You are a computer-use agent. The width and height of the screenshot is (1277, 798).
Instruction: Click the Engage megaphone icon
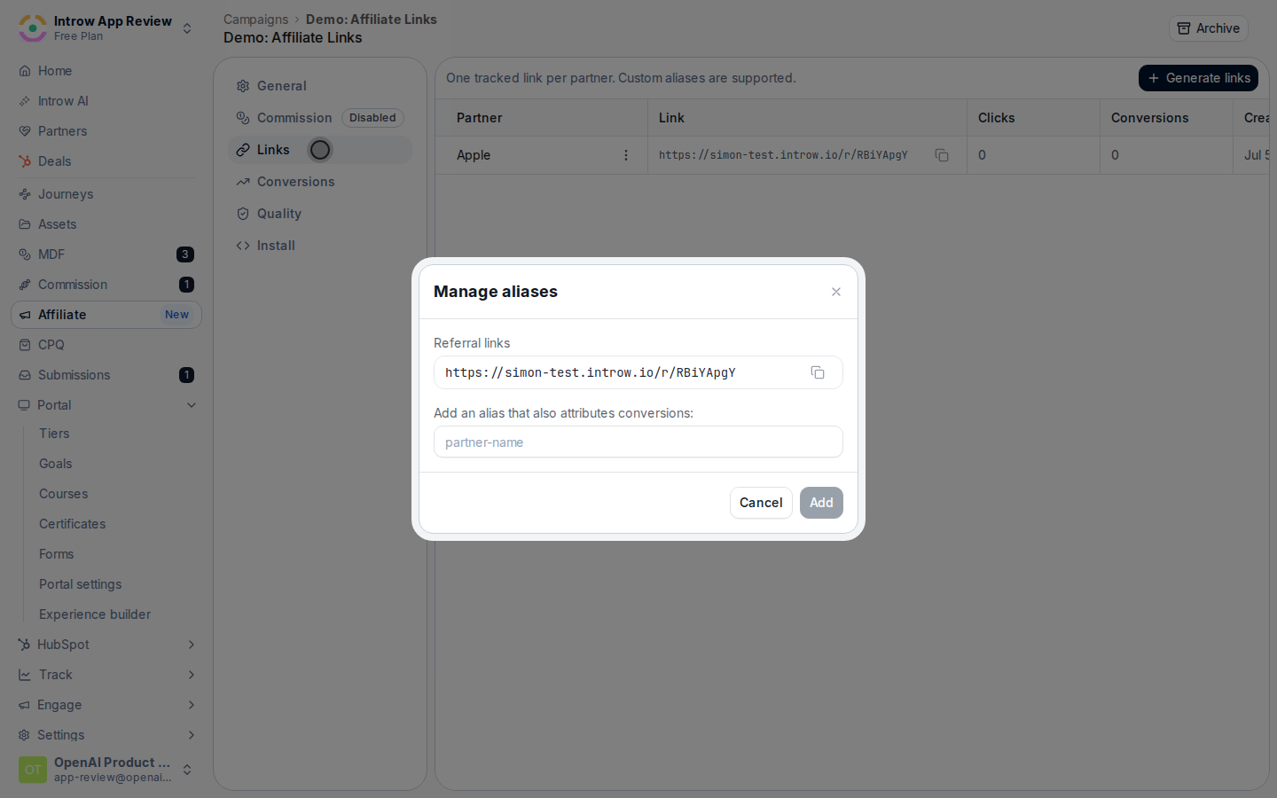click(25, 705)
